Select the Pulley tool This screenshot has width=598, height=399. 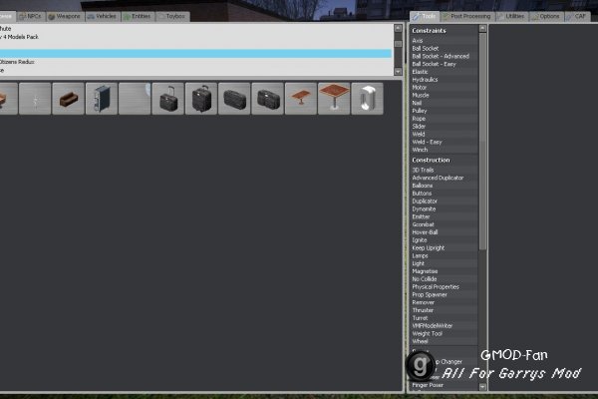(444, 111)
